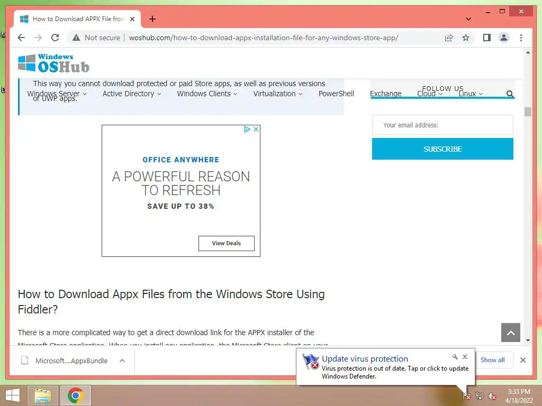Click the taskbar clock showing 3:33 PM
This screenshot has height=406, width=542.
pyautogui.click(x=519, y=395)
